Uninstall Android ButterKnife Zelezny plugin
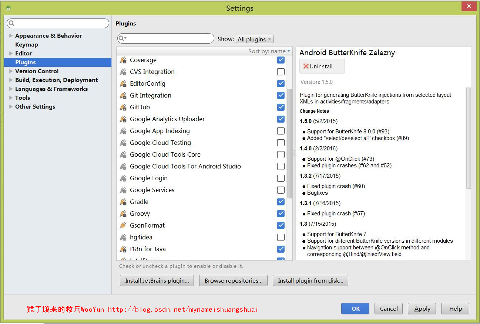This screenshot has height=324, width=480. point(322,66)
